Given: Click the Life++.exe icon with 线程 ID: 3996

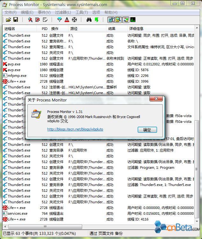Looking at the screenshot, I should (5, 81).
